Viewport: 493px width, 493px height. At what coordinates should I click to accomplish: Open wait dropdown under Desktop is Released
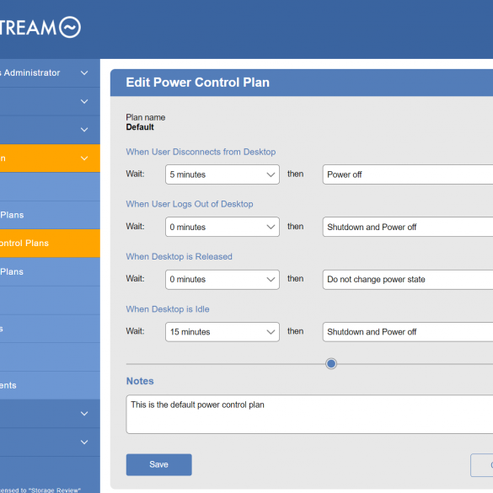pos(222,280)
